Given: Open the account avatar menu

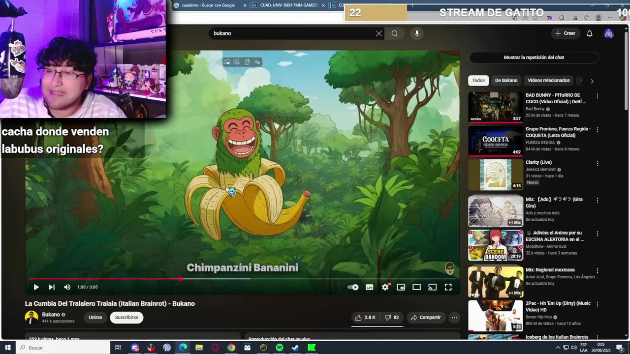Looking at the screenshot, I should pos(609,33).
